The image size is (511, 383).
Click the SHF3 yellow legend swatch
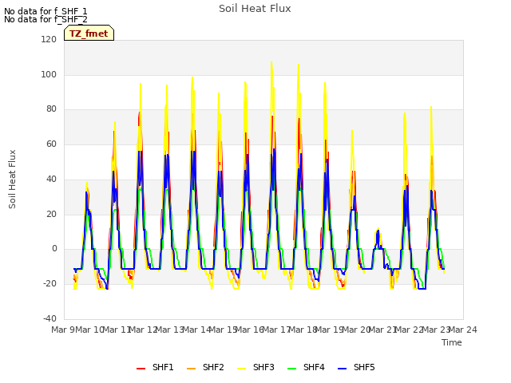[241, 368]
